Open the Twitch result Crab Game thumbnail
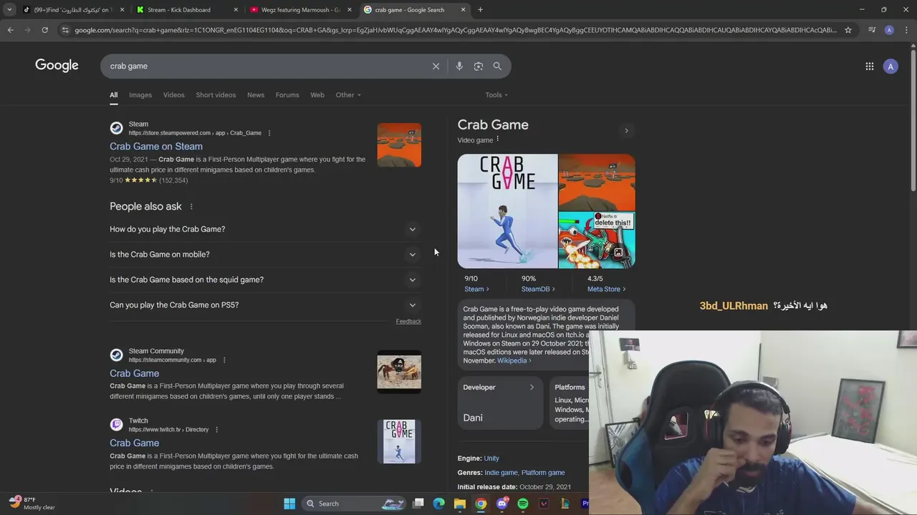The image size is (917, 515). (399, 441)
